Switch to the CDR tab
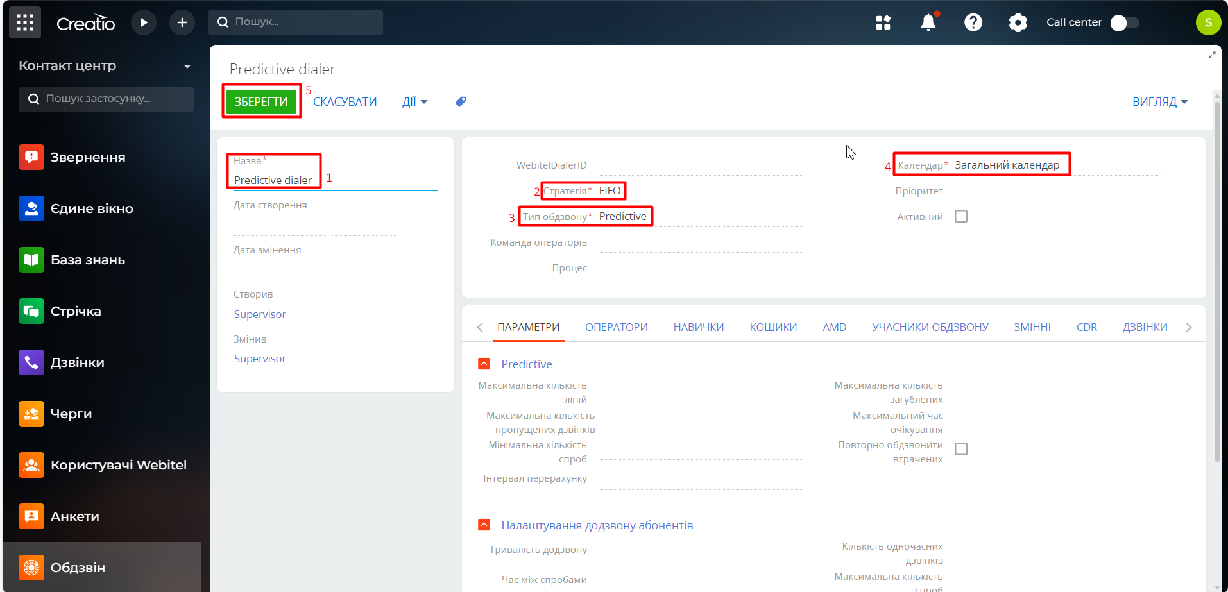1228x592 pixels. (1087, 327)
